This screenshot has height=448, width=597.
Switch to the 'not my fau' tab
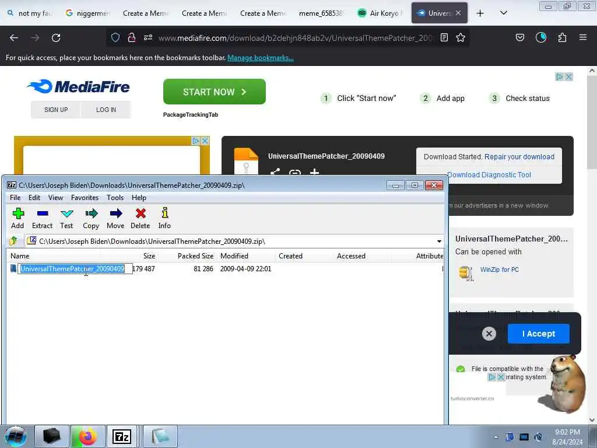pos(29,13)
